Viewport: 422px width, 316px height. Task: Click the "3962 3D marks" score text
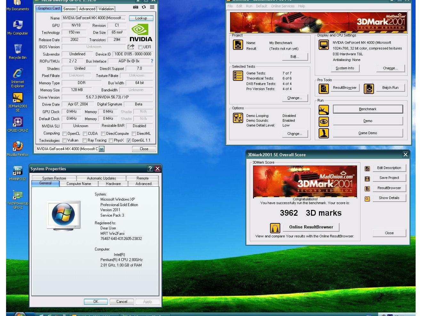[311, 213]
